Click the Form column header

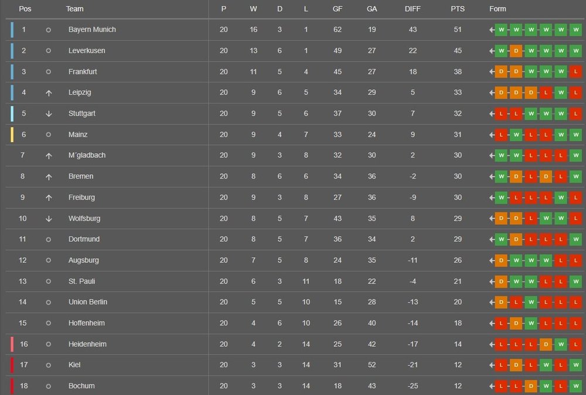(x=498, y=9)
